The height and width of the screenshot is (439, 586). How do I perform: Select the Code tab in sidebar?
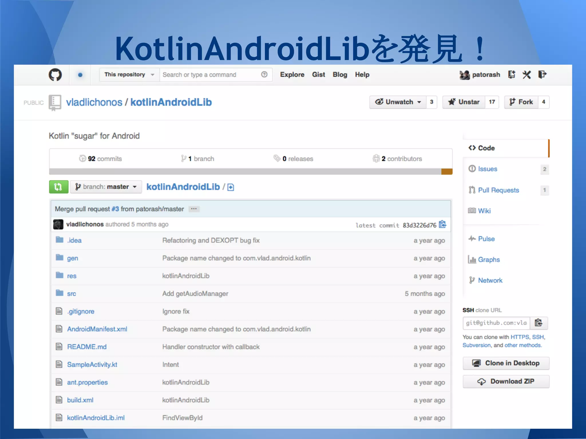tap(506, 148)
